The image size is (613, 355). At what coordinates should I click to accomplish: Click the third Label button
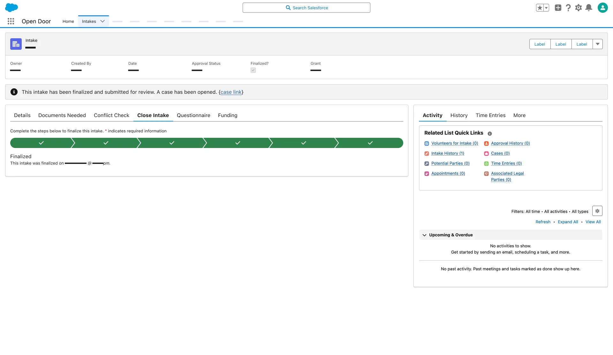[582, 44]
